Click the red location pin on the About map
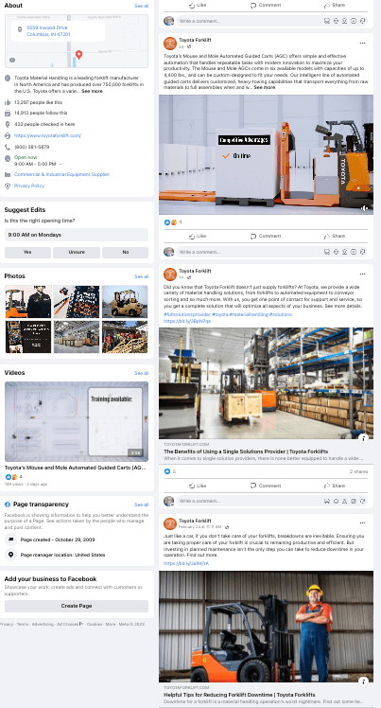381x708 pixels. pyautogui.click(x=78, y=55)
